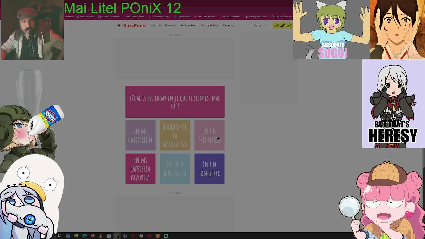The image size is (425, 239).
Task: Click the 'wtf' reaction badge
Action: pyautogui.click(x=283, y=25)
